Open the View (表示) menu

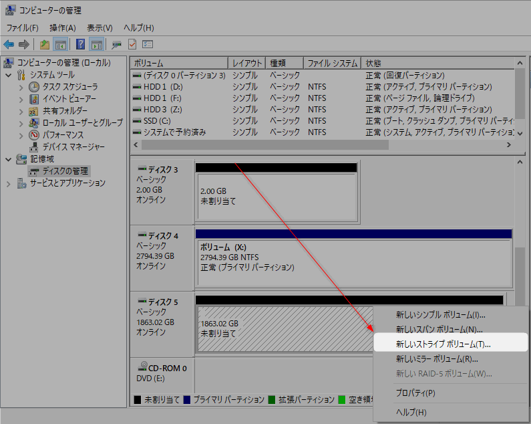(100, 28)
